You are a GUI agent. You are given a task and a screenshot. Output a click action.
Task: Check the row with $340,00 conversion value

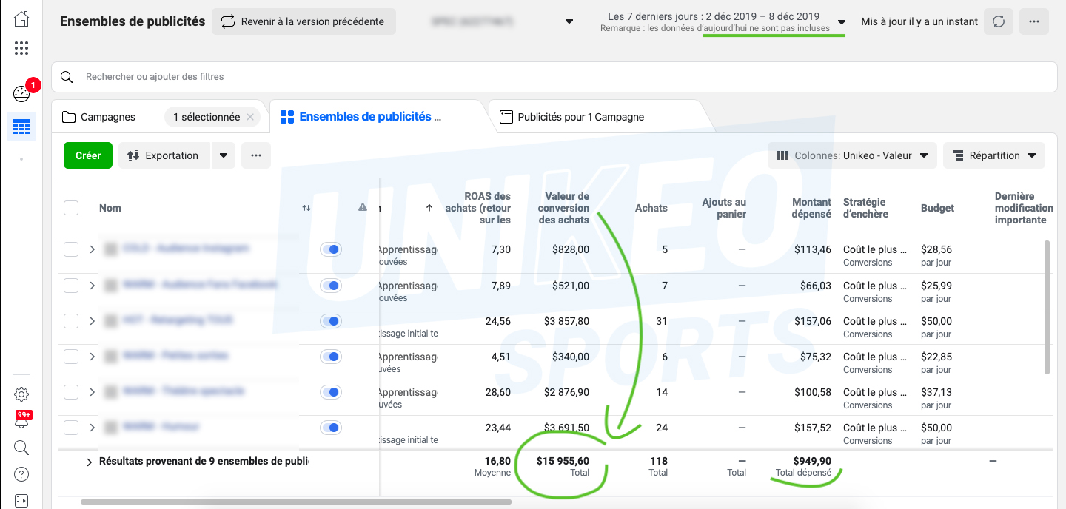(71, 356)
